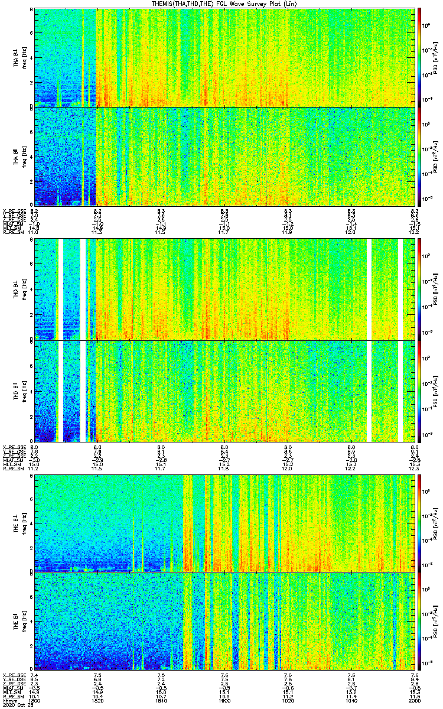Click the PSD color bar beside THA B-parallel

[x=419, y=156]
